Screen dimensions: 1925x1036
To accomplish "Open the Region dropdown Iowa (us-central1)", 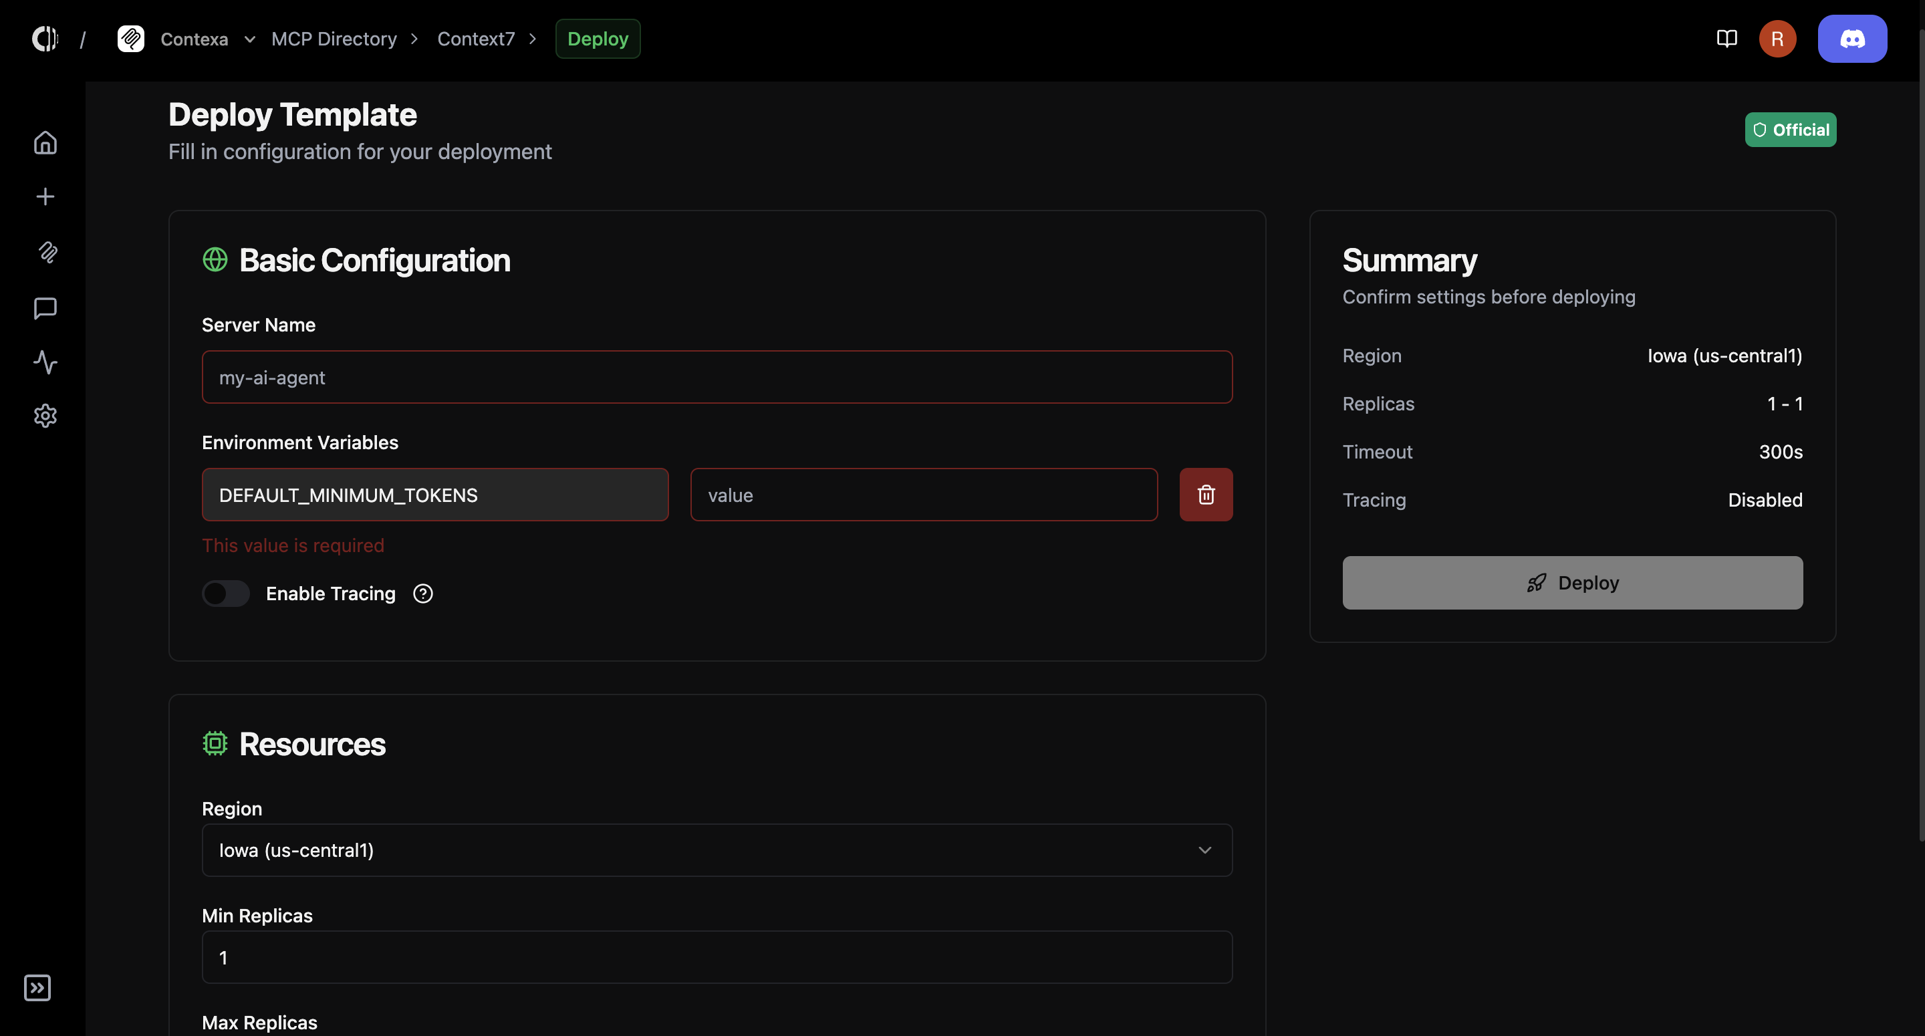I will tap(717, 850).
